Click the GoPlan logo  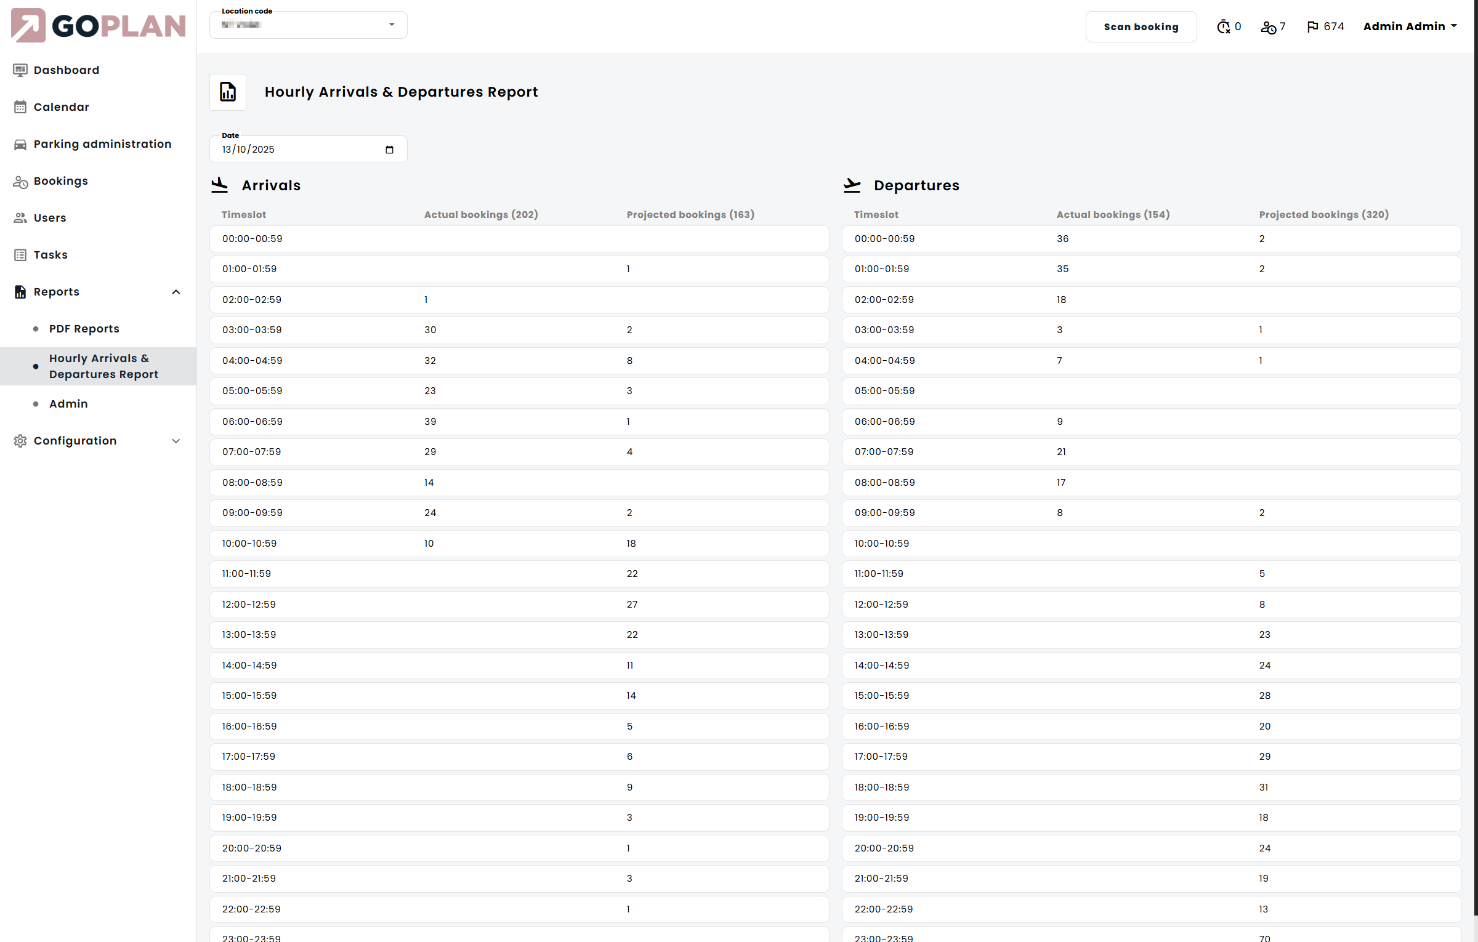tap(99, 26)
